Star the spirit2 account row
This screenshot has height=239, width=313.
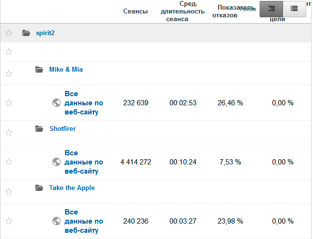[8, 33]
